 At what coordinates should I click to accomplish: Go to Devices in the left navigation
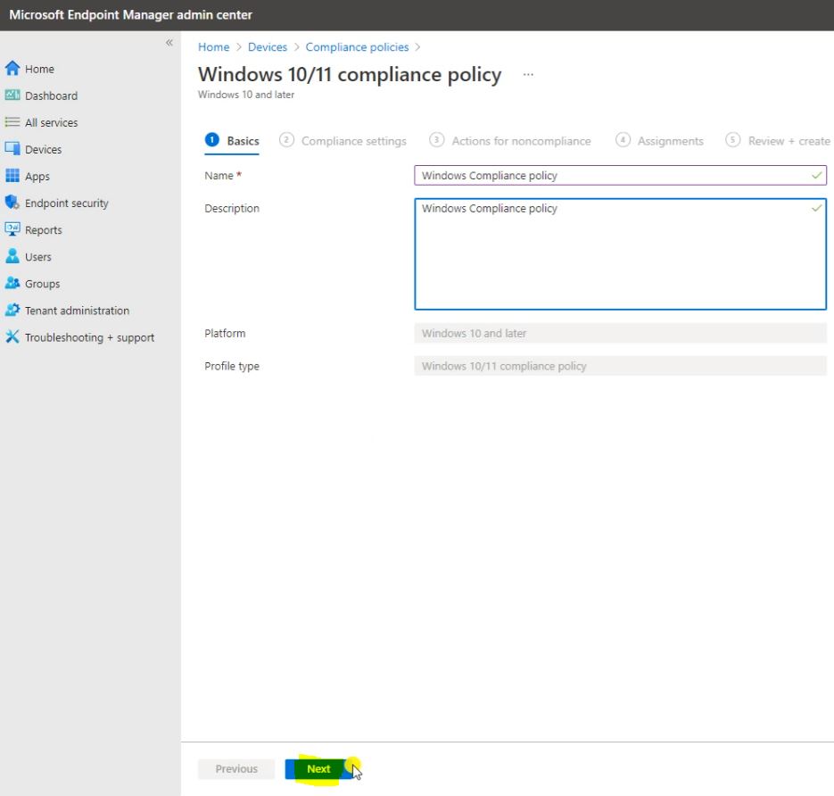coord(43,150)
